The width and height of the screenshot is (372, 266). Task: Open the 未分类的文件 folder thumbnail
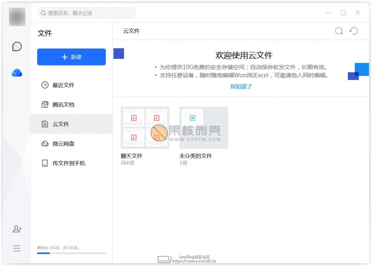point(204,128)
